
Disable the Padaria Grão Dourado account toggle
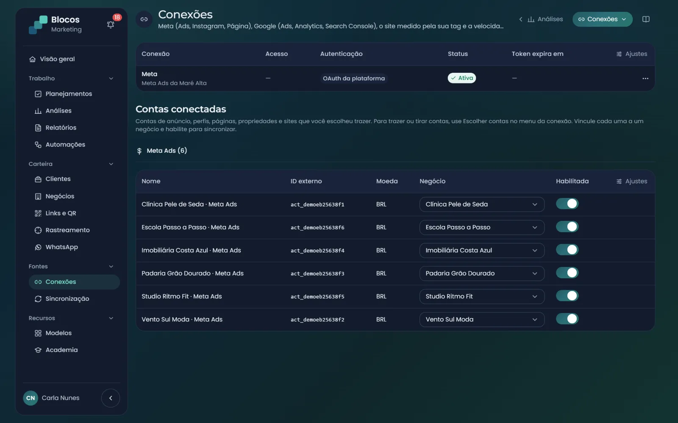tap(567, 273)
